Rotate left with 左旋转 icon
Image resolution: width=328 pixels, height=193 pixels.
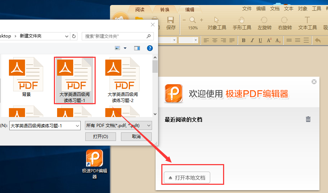(264, 23)
